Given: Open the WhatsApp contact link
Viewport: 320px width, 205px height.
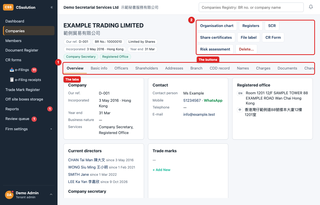Looking at the screenshot, I should click(x=213, y=100).
